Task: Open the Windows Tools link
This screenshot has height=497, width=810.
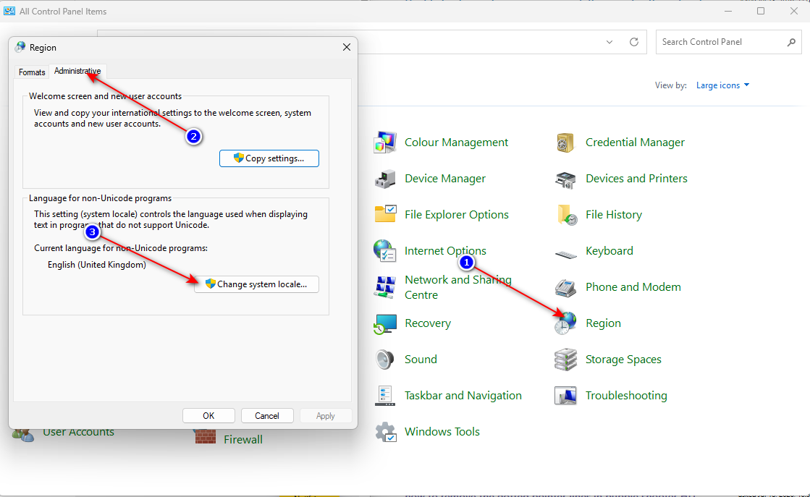Action: tap(442, 431)
